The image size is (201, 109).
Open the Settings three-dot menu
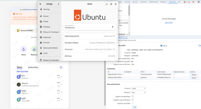click(x=58, y=4)
